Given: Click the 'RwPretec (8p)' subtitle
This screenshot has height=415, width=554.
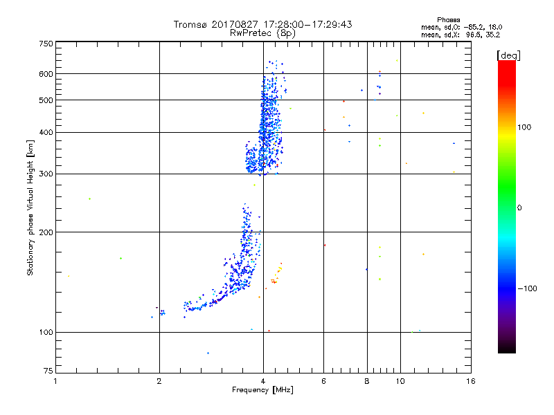Looking at the screenshot, I should [262, 33].
